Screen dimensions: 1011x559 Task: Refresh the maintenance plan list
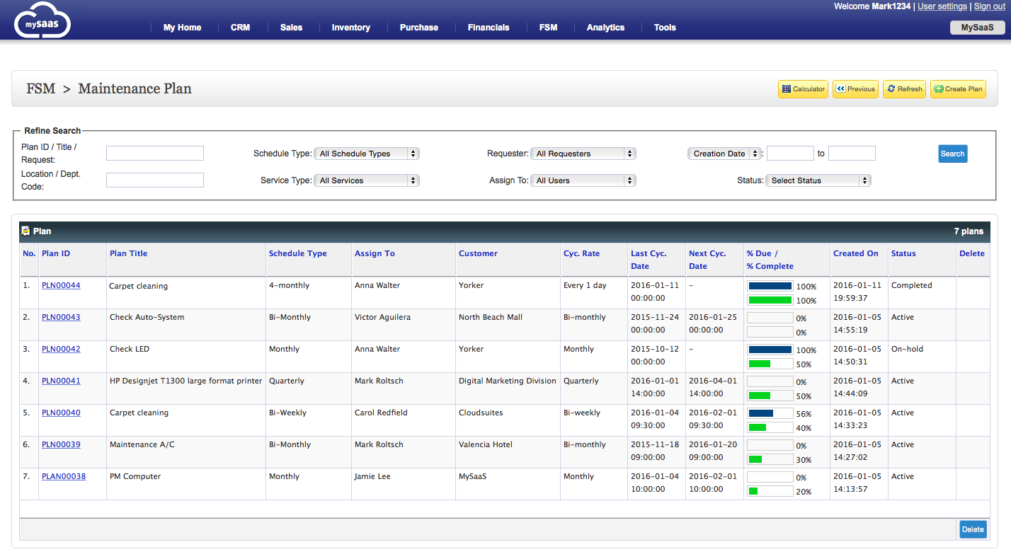tap(904, 89)
